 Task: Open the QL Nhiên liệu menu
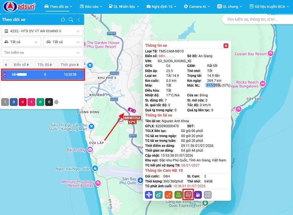click(x=124, y=6)
